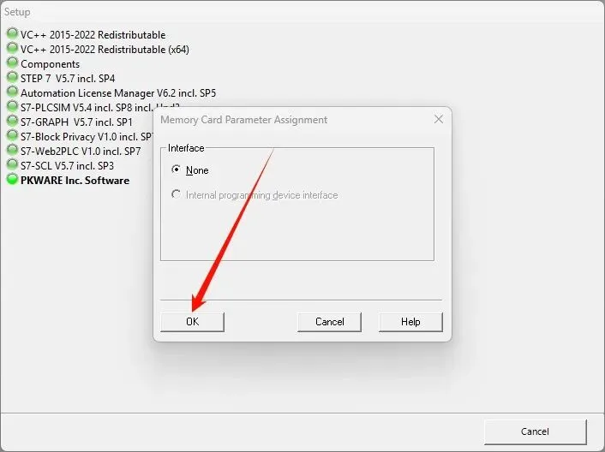Click the green status icon beside STEP 7 V5.7
This screenshot has height=452, width=605.
click(x=12, y=77)
